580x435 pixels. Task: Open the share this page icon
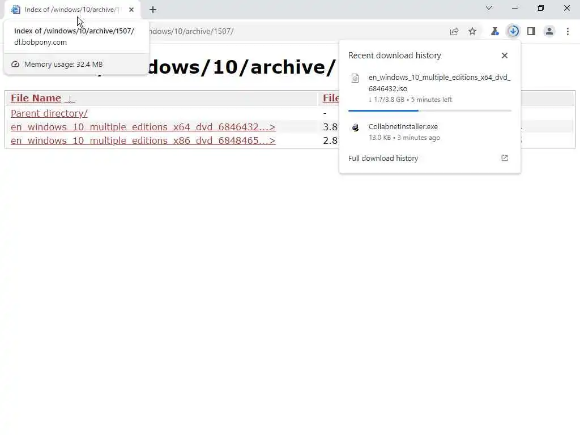point(454,32)
